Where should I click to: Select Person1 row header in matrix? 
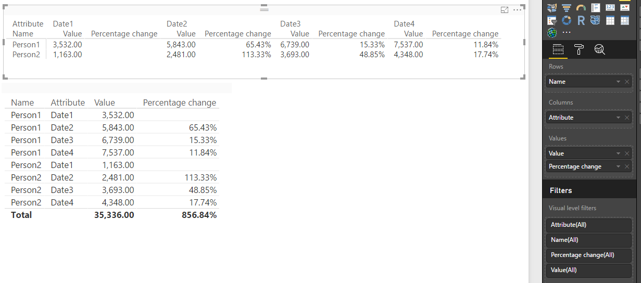click(26, 45)
